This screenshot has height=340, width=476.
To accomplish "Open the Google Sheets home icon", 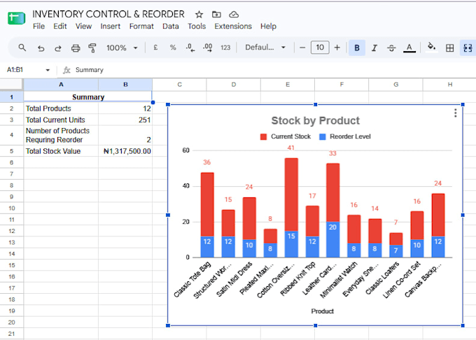I will point(16,18).
